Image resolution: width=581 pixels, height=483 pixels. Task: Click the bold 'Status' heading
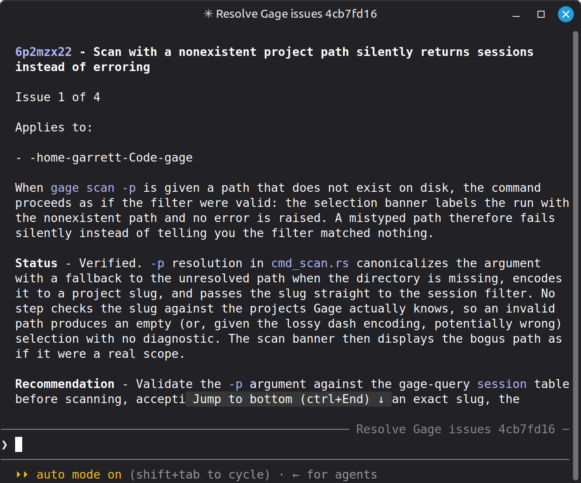pos(36,263)
